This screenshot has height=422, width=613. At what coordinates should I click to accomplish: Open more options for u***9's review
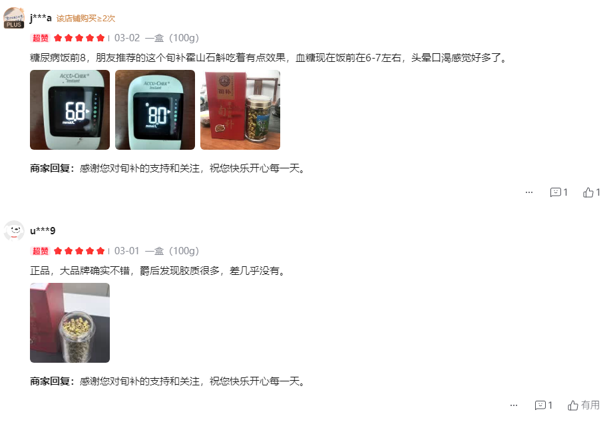(514, 405)
